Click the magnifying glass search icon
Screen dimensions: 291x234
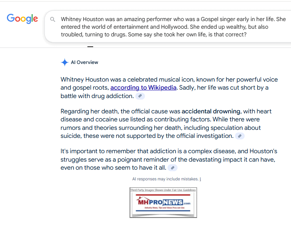coord(53,19)
